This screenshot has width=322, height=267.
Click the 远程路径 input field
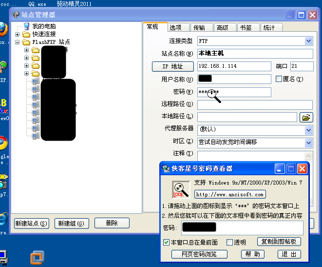pyautogui.click(x=255, y=105)
